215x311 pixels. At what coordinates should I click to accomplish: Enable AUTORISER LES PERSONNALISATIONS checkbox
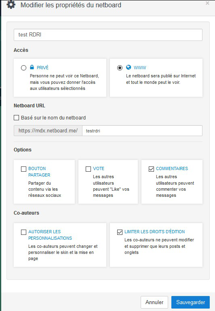23,232
